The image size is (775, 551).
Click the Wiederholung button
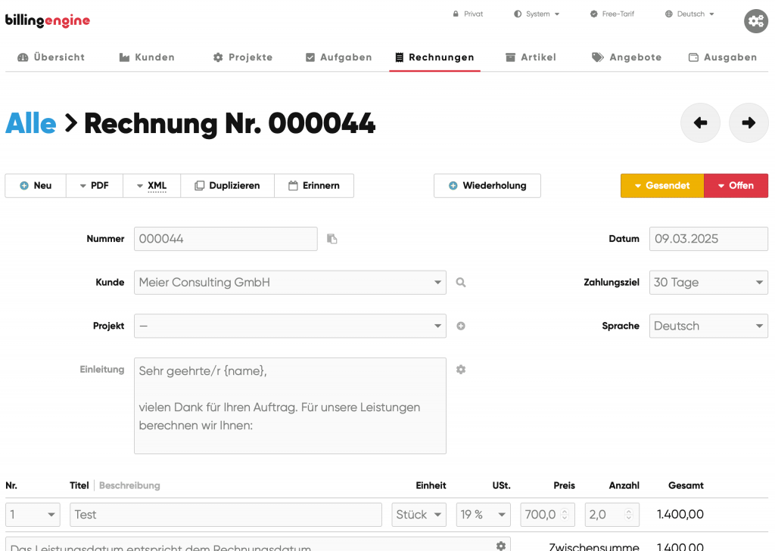(x=487, y=186)
